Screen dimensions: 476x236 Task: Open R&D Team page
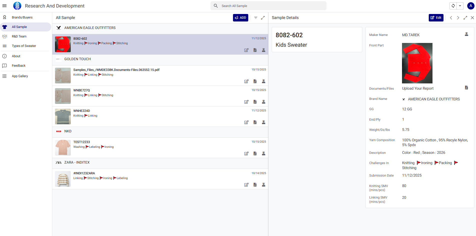tap(25, 36)
